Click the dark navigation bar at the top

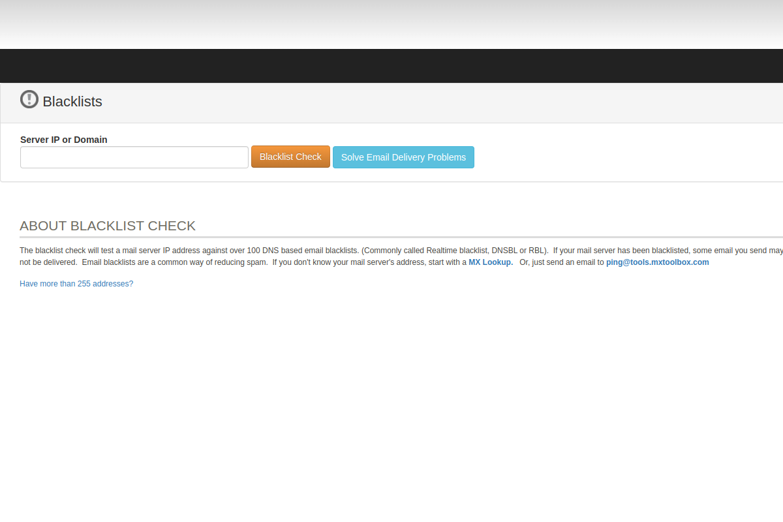point(391,65)
